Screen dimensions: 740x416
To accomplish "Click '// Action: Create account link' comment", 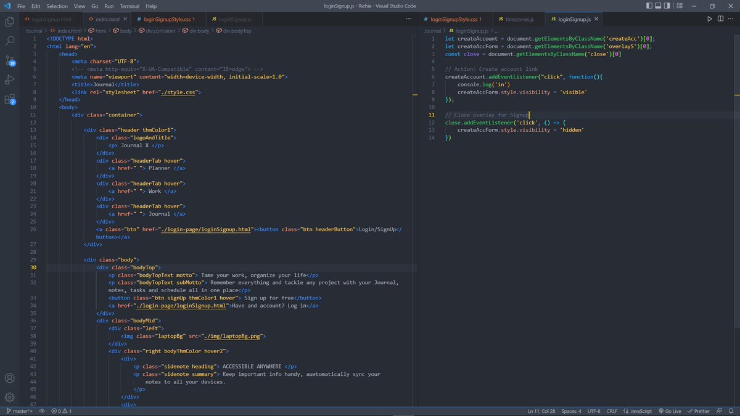I will 491,69.
